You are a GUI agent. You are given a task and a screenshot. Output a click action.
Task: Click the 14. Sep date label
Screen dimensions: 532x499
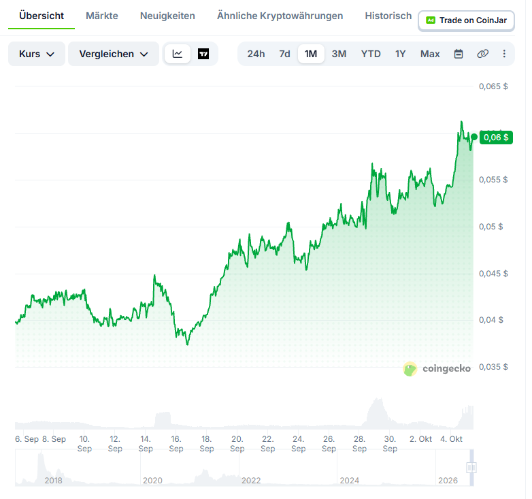[x=146, y=444]
